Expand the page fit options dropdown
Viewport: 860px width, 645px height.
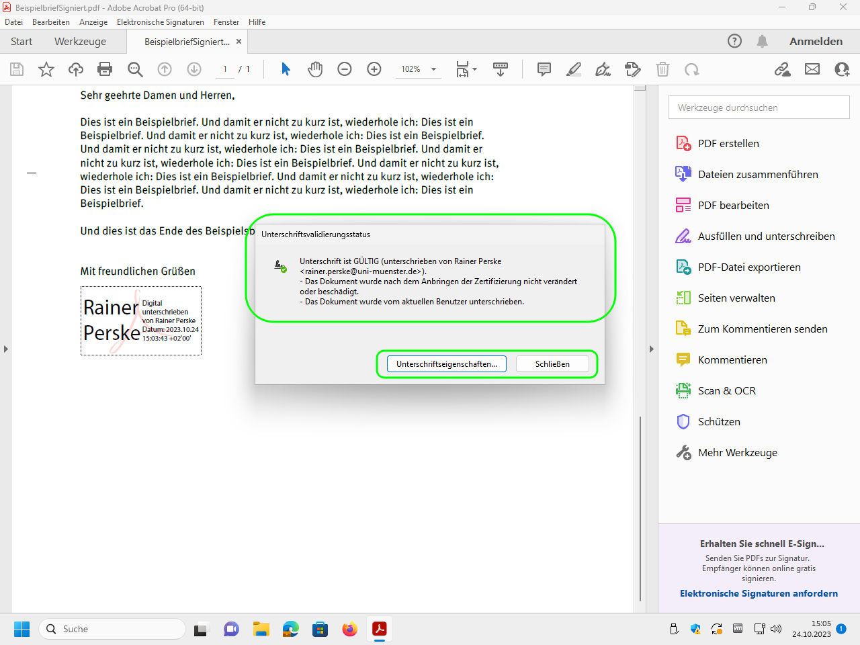474,69
